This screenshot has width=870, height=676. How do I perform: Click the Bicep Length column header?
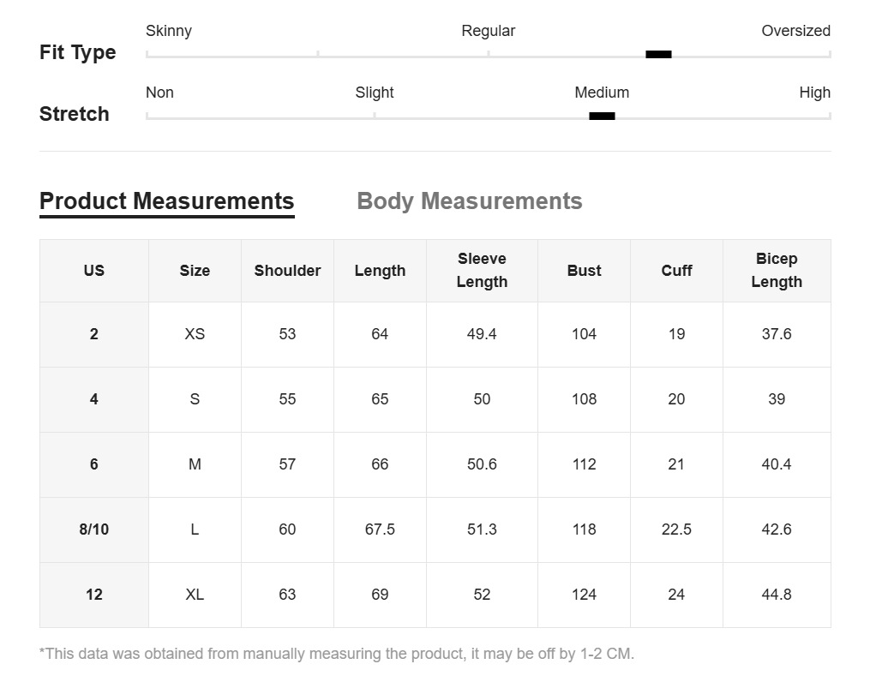click(777, 271)
